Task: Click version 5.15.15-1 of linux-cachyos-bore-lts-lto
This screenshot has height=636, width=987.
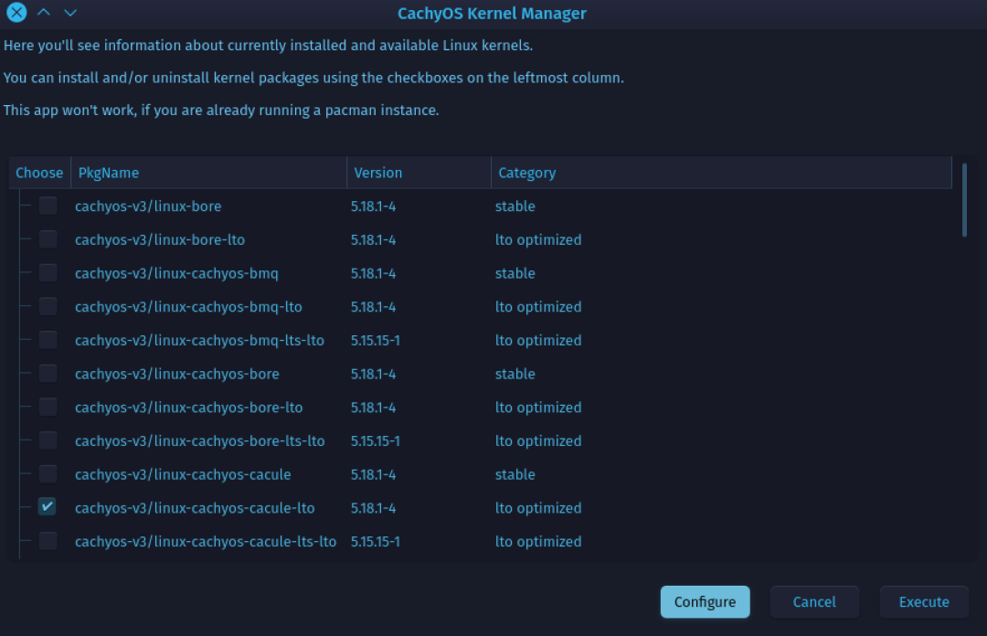Action: point(376,440)
